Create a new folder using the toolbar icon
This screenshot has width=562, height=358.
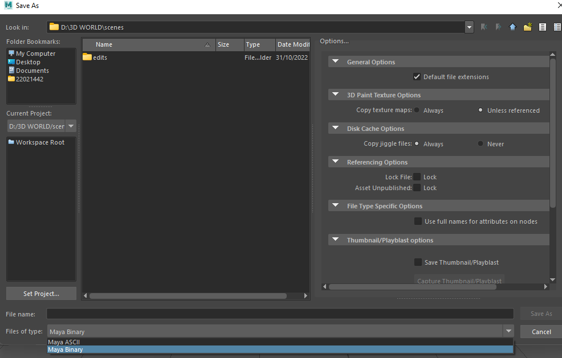[528, 27]
